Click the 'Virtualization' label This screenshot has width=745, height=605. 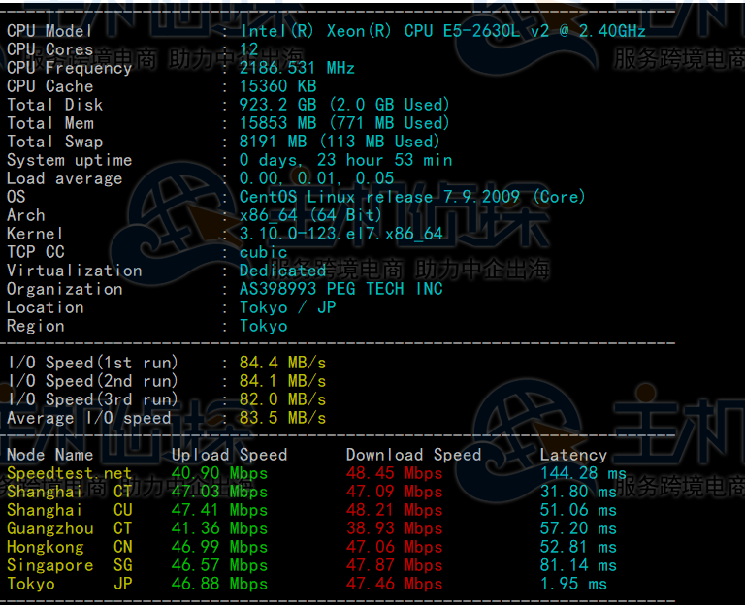(74, 271)
